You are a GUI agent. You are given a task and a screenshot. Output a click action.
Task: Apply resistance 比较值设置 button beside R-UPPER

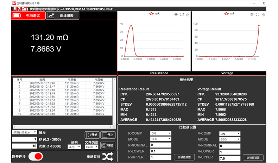click(x=184, y=157)
